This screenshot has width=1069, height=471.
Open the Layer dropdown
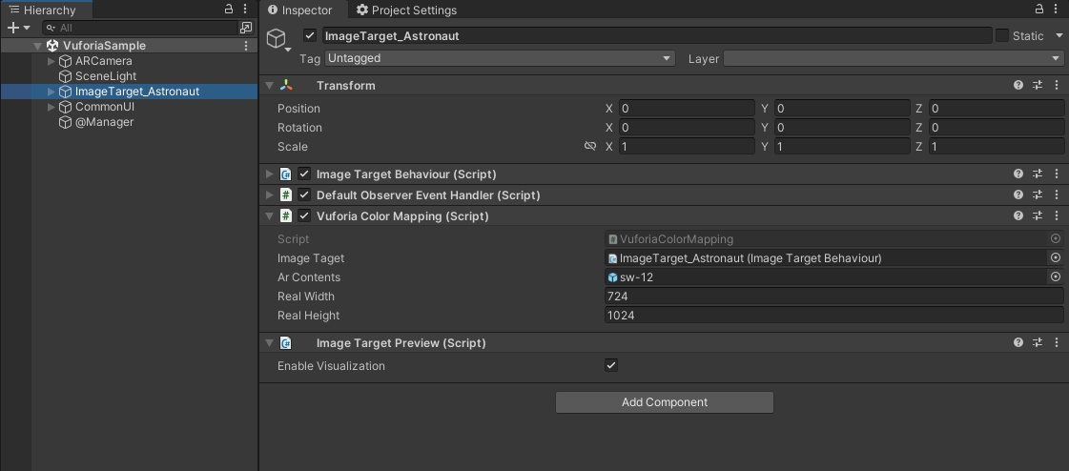(894, 58)
